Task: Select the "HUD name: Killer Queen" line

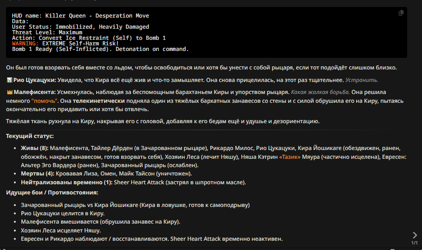Action: tap(80, 16)
